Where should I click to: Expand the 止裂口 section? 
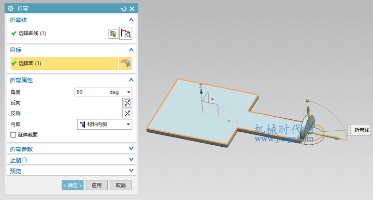71,160
